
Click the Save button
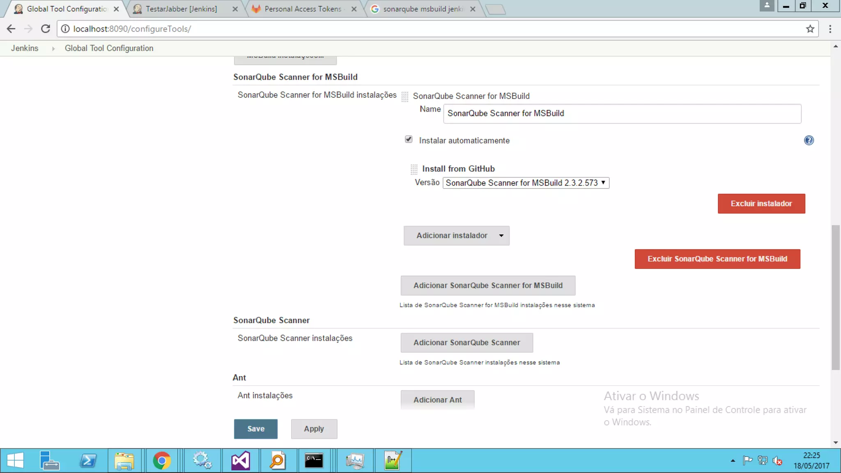click(x=255, y=429)
